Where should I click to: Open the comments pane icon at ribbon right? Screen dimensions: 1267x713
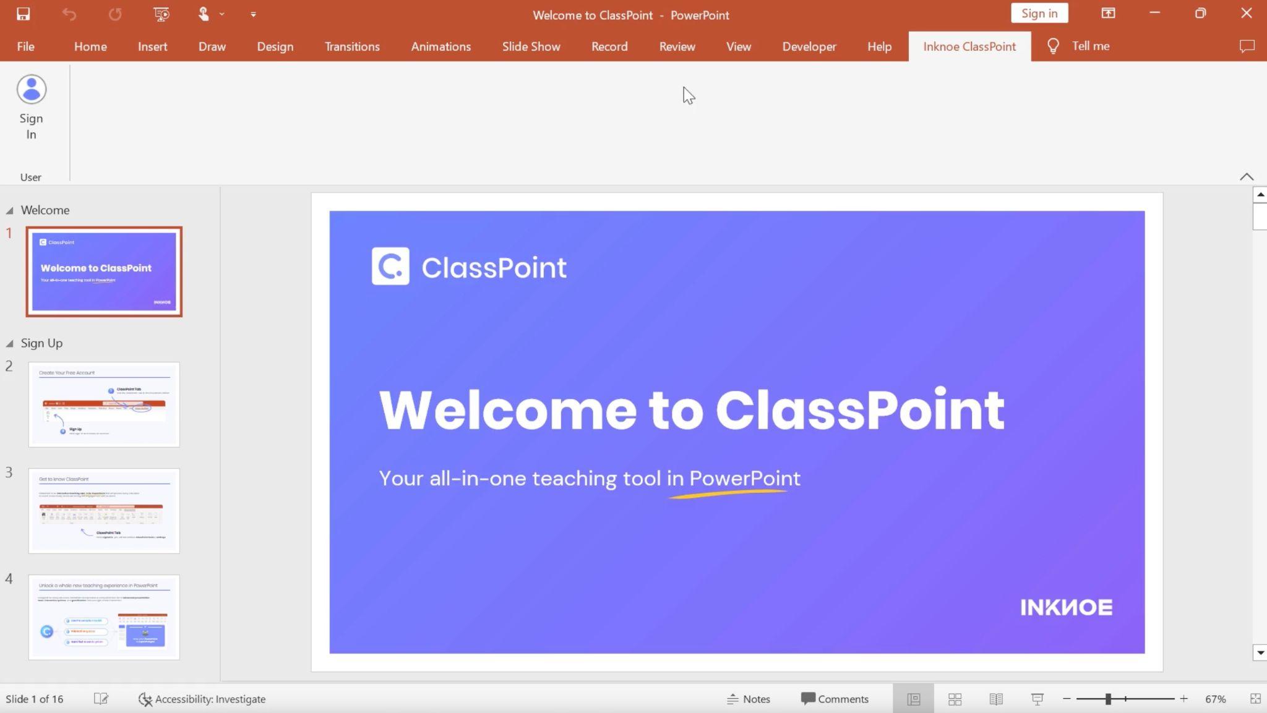point(1247,46)
